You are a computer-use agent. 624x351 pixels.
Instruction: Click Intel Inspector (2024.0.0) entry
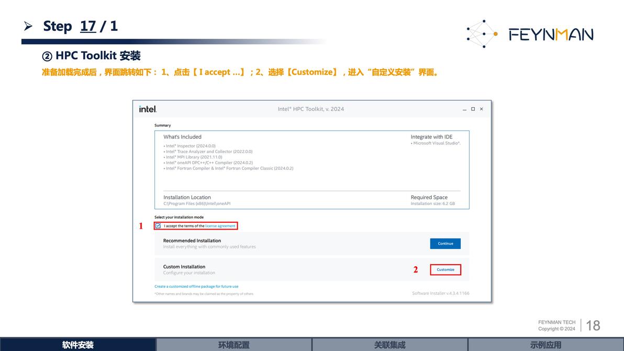[x=191, y=146]
